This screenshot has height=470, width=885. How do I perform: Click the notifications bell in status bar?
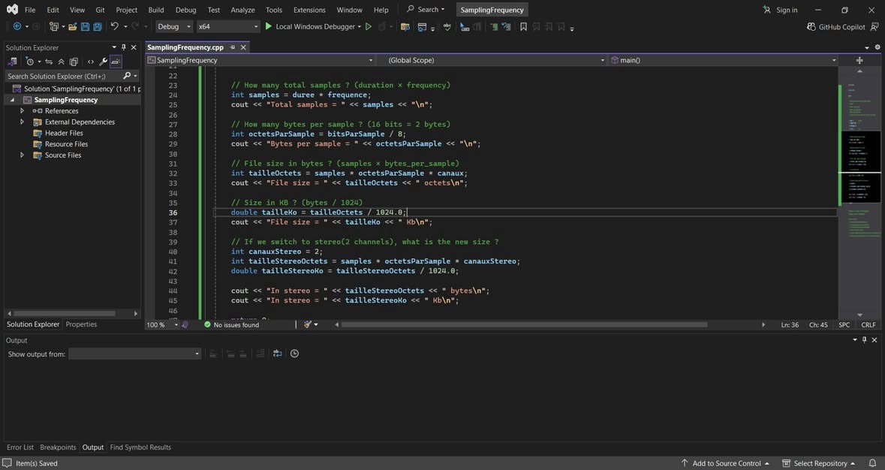point(872,463)
